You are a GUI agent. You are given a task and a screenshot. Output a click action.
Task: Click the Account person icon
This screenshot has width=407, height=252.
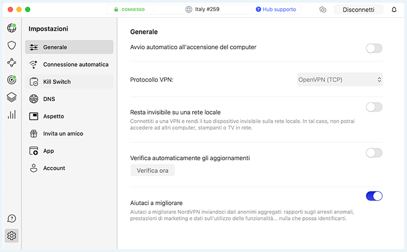pos(33,168)
